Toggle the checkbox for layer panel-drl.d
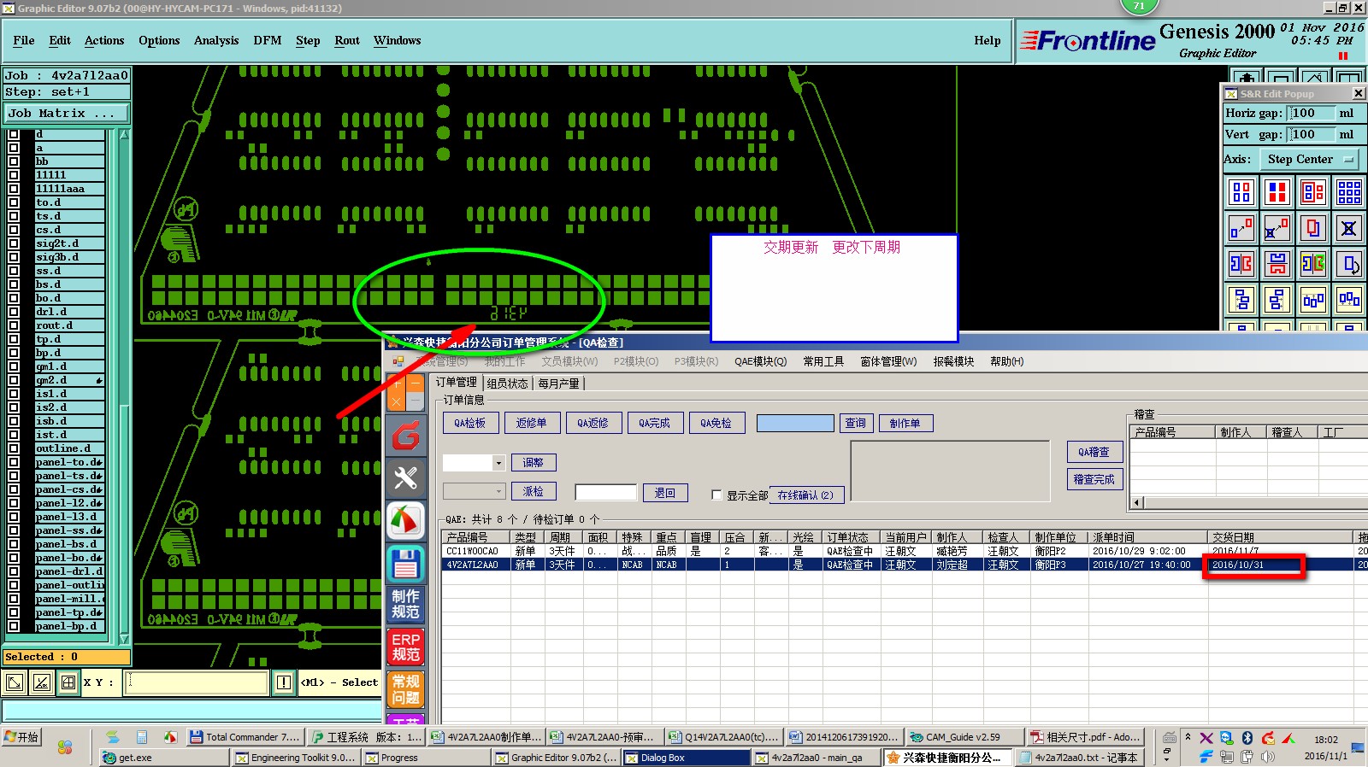The image size is (1368, 767). tap(14, 571)
